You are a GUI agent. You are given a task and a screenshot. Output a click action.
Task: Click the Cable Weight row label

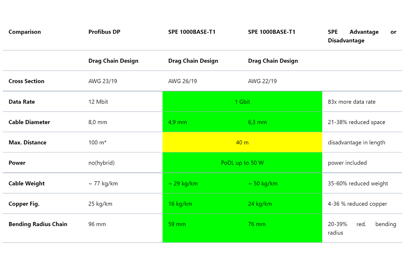click(x=27, y=183)
